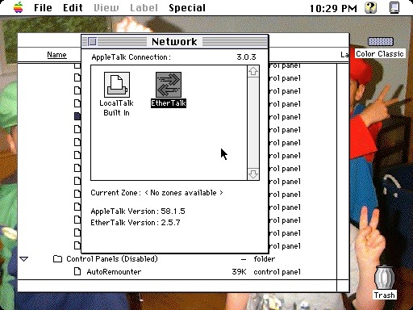Select the Control Panels (Disabled) folder icon

57,258
